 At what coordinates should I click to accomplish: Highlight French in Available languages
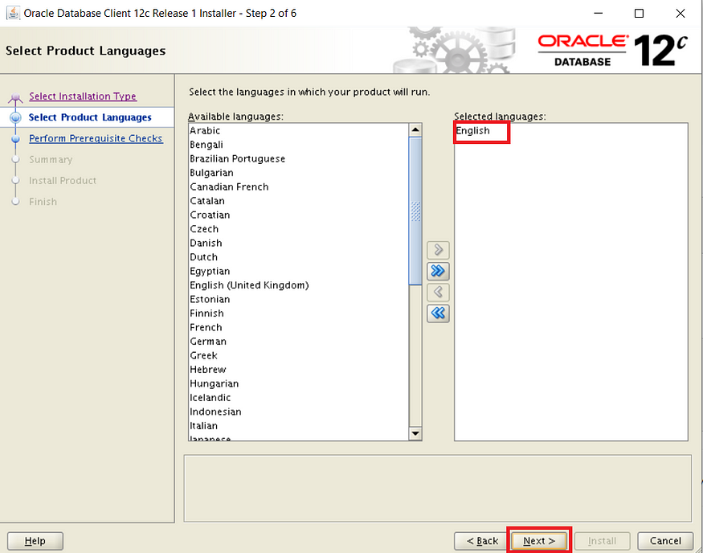pyautogui.click(x=299, y=327)
